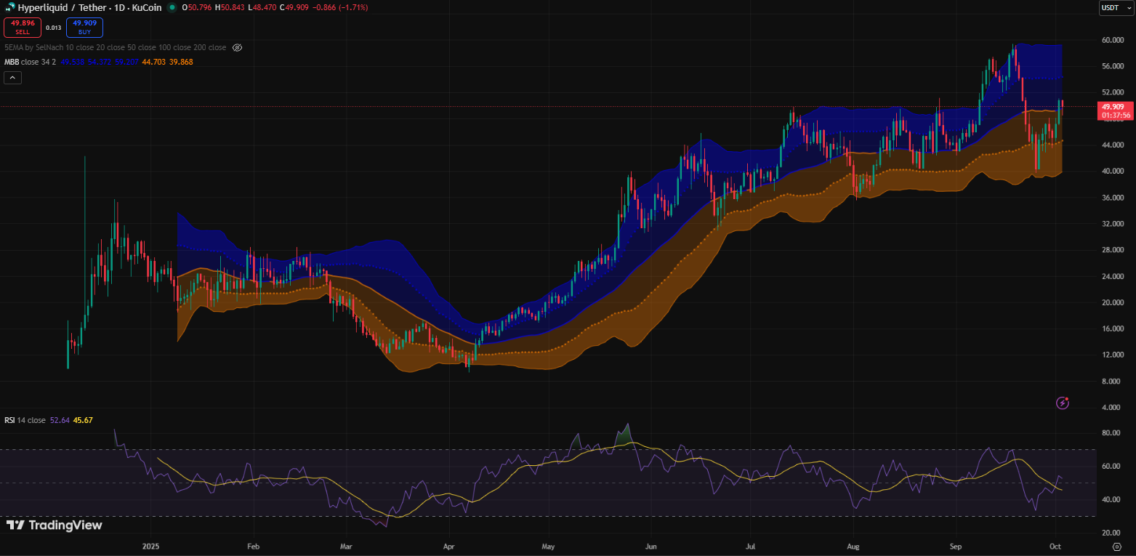Click the Hyperliquid / Tether symbol title
The image size is (1136, 556).
point(89,7)
